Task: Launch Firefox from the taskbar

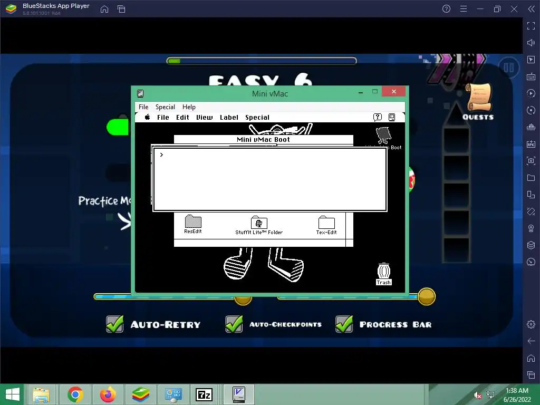Action: pyautogui.click(x=108, y=394)
